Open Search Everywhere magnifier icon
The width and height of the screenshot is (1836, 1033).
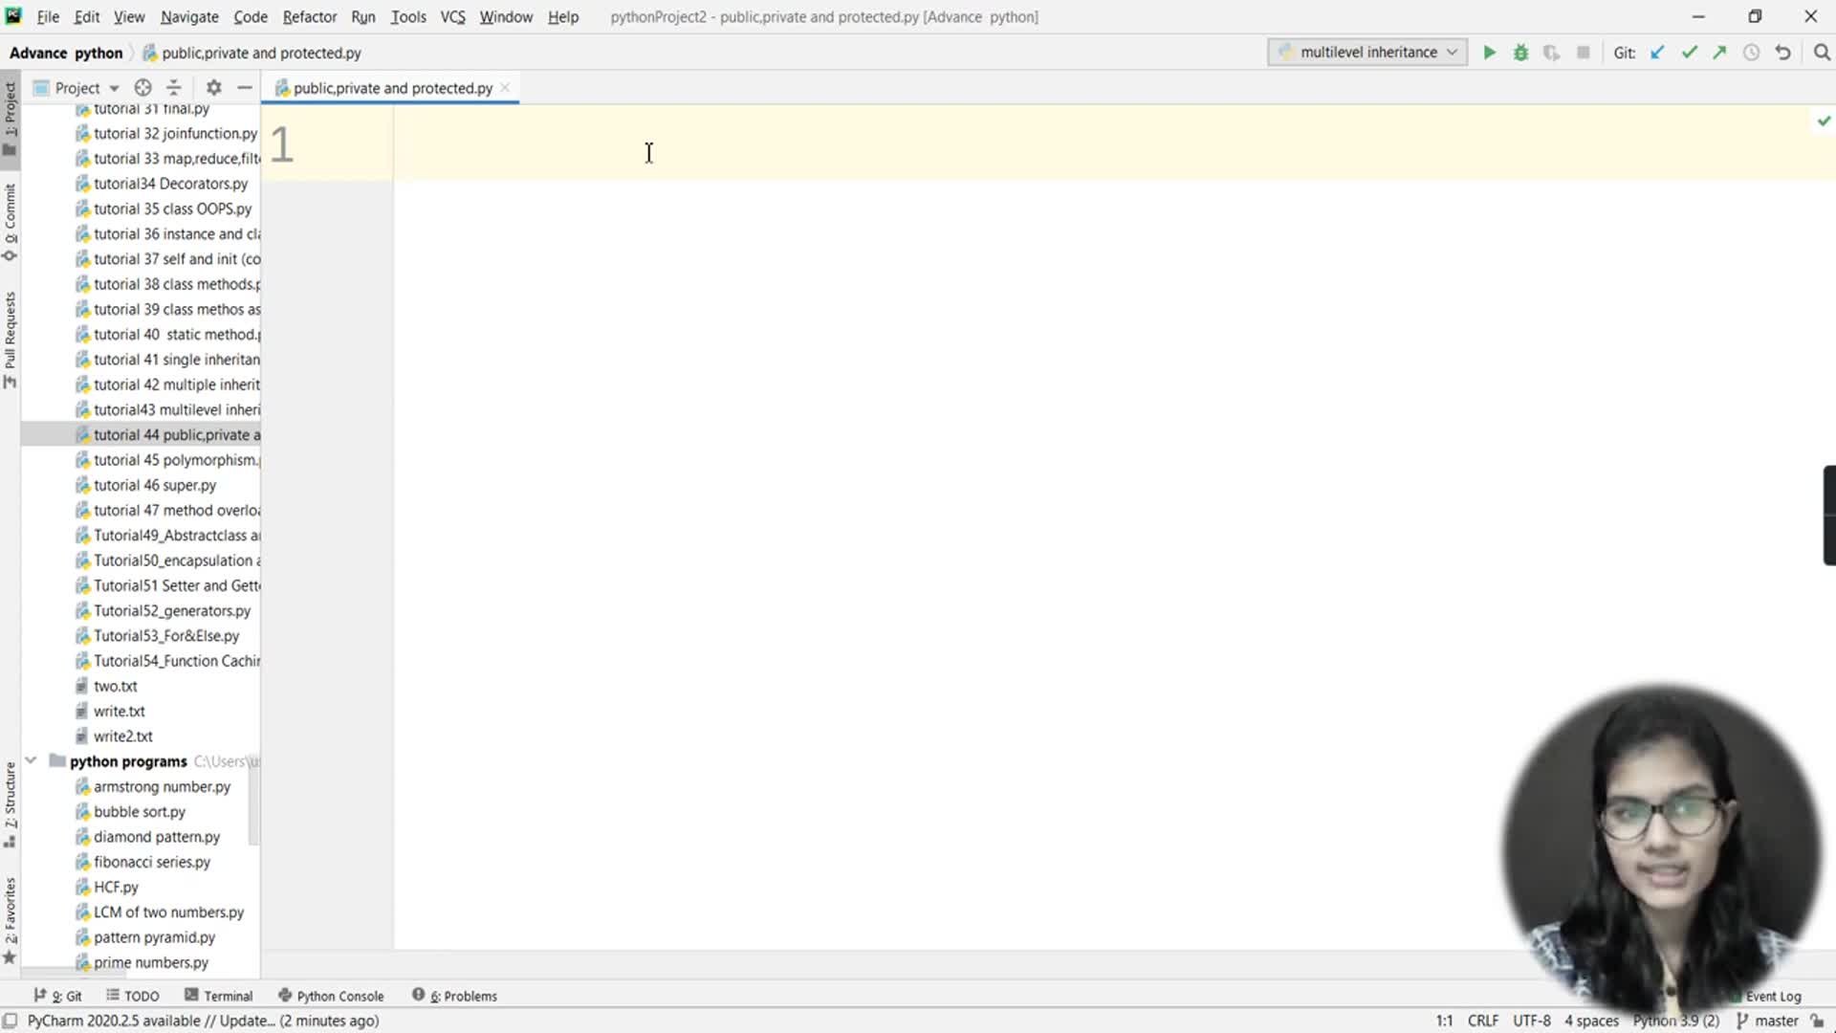click(1821, 53)
